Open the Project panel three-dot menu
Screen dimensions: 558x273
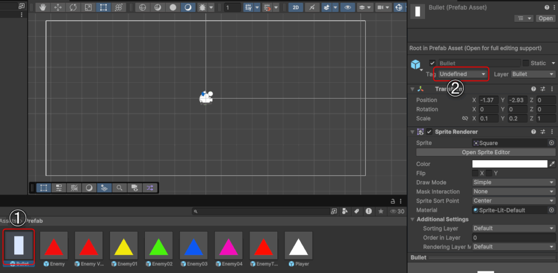pyautogui.click(x=401, y=201)
